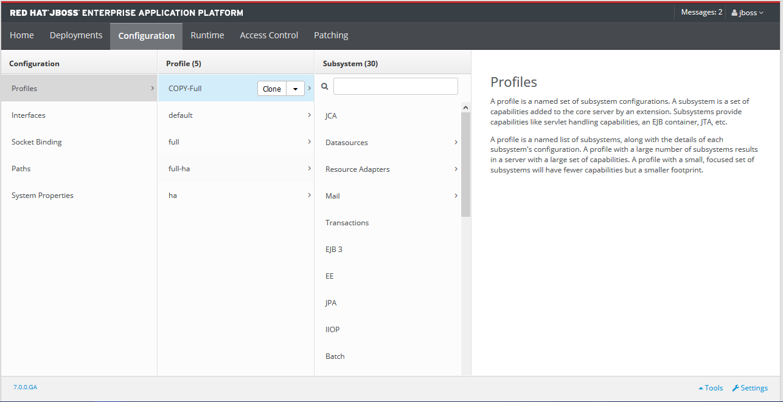Open the jboss user menu
Viewport: 783px width, 402px height.
tap(747, 13)
